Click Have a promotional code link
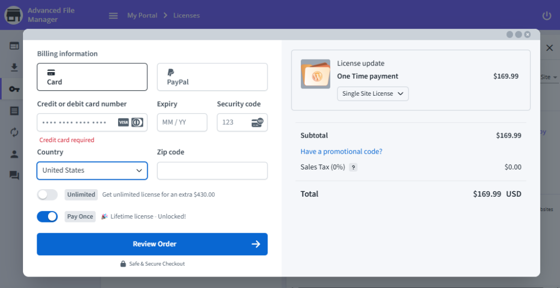The height and width of the screenshot is (288, 560). tap(341, 151)
